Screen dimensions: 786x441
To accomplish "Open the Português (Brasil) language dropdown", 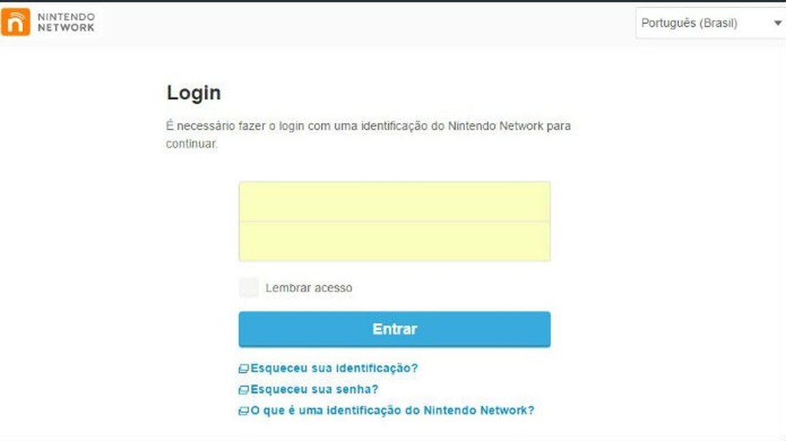I will click(710, 23).
